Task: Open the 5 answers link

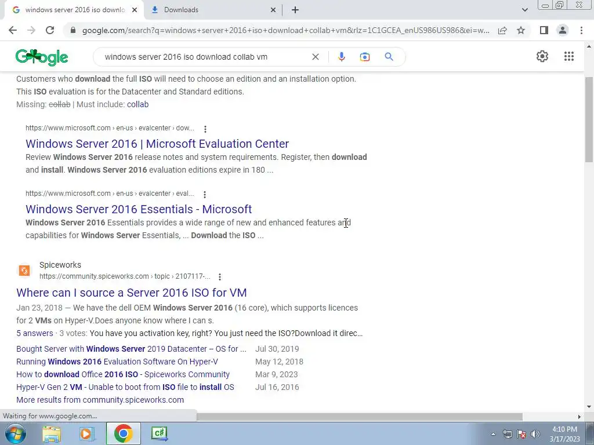Action: point(34,333)
